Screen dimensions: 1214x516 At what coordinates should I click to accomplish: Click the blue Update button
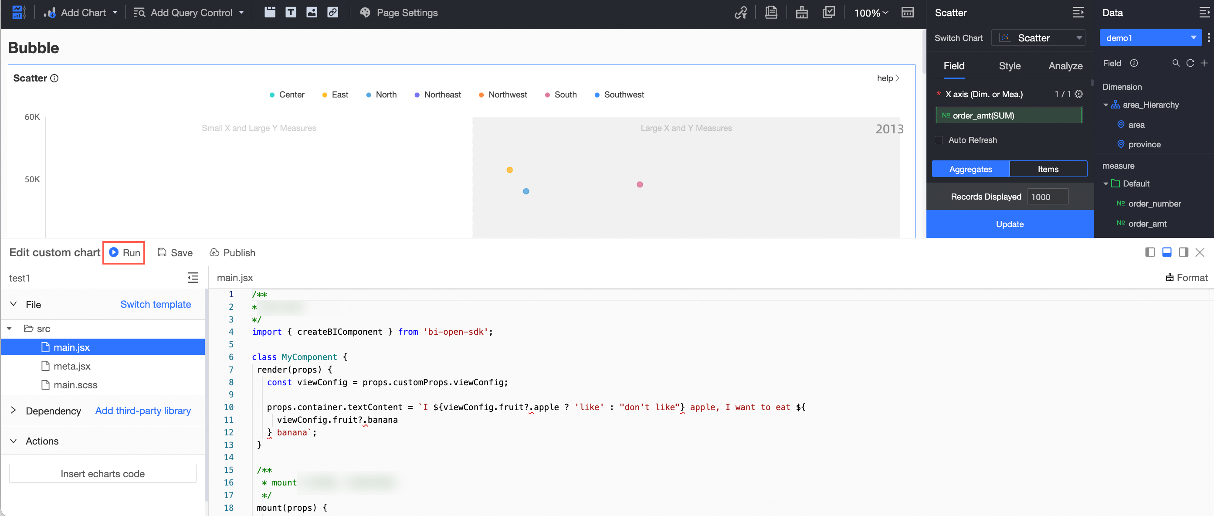coord(1010,224)
